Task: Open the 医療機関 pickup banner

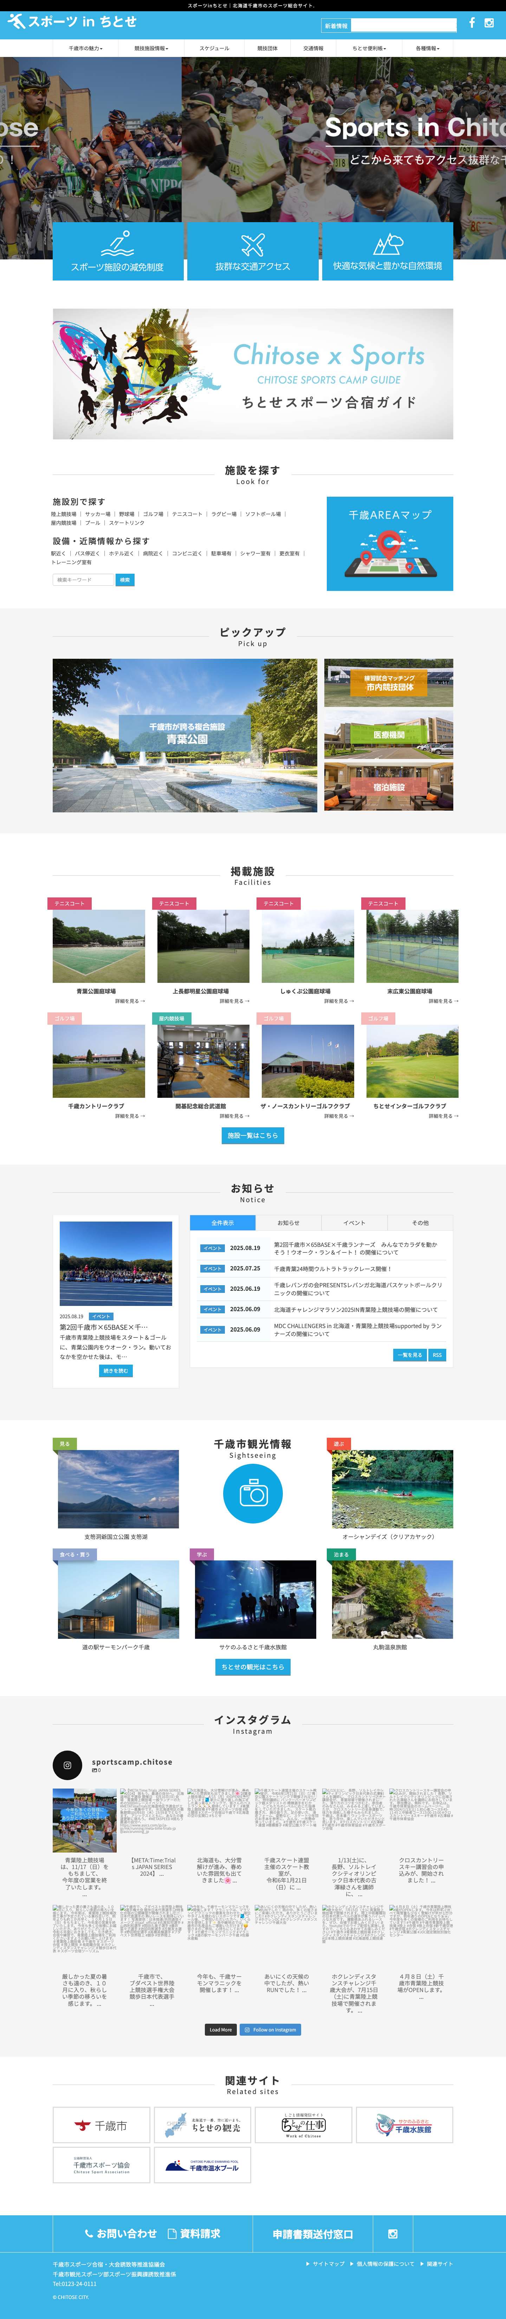Action: pyautogui.click(x=389, y=735)
